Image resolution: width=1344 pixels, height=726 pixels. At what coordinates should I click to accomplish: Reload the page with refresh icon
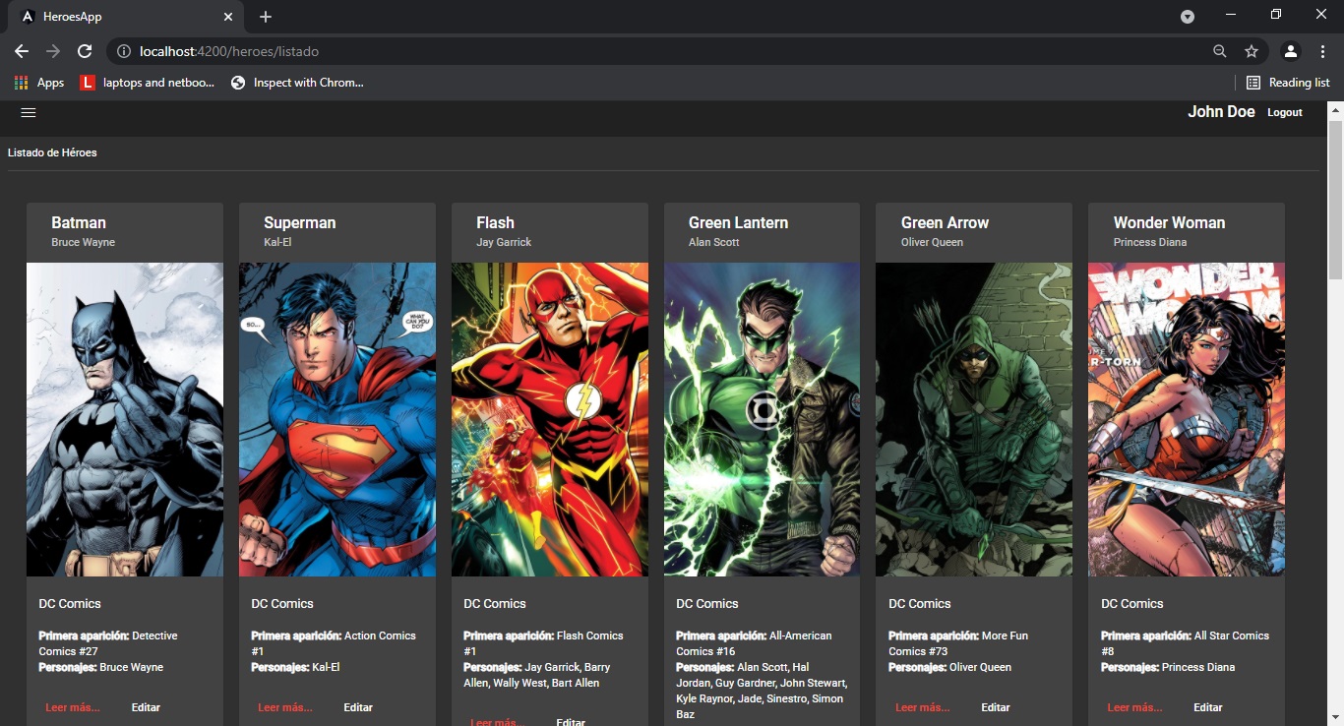[85, 51]
